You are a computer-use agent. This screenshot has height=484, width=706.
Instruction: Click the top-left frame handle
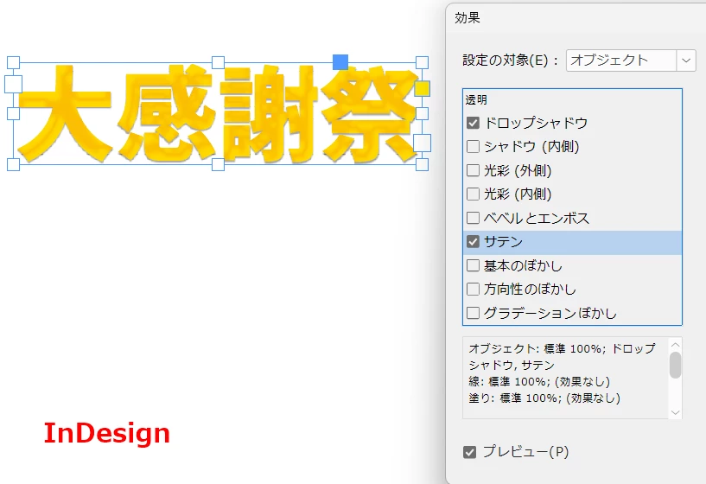[14, 62]
